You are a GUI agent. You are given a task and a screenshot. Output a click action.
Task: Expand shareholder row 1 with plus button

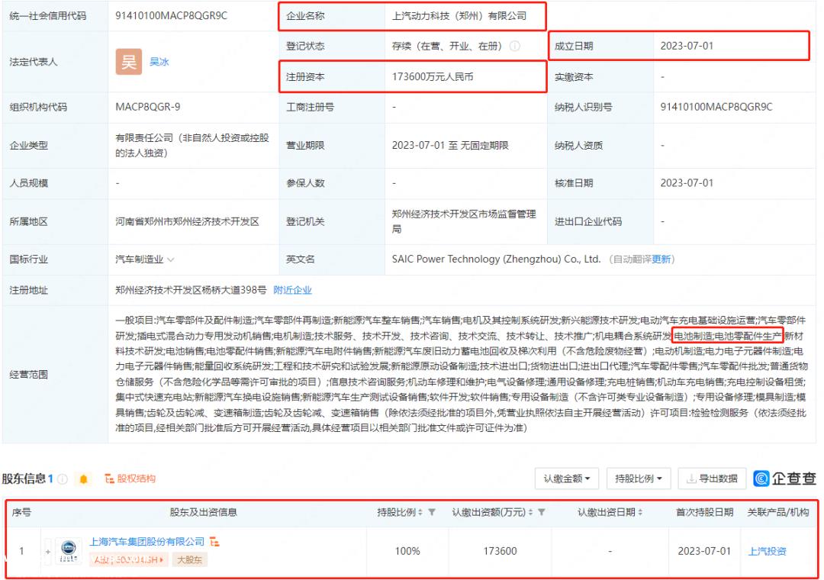48,551
